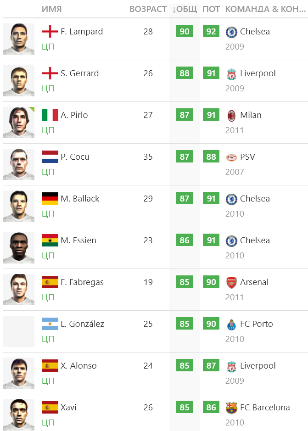
Task: Click Italy flag beside A. Pirlo
Action: [50, 115]
